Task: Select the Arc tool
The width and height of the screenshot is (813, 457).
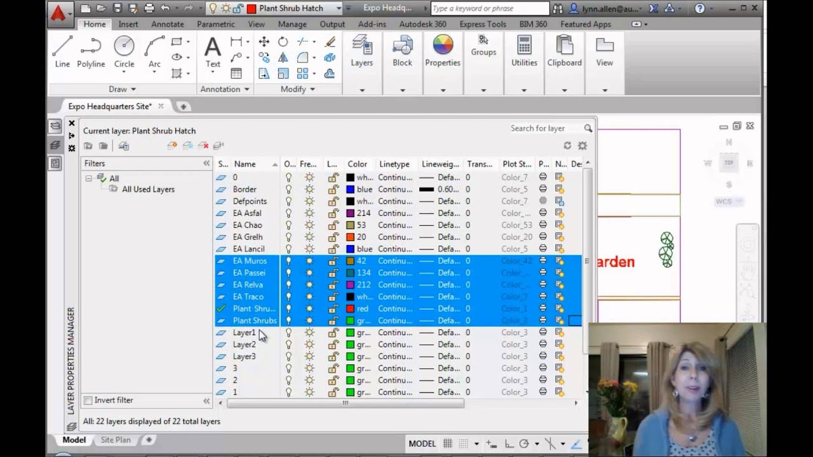Action: click(154, 52)
